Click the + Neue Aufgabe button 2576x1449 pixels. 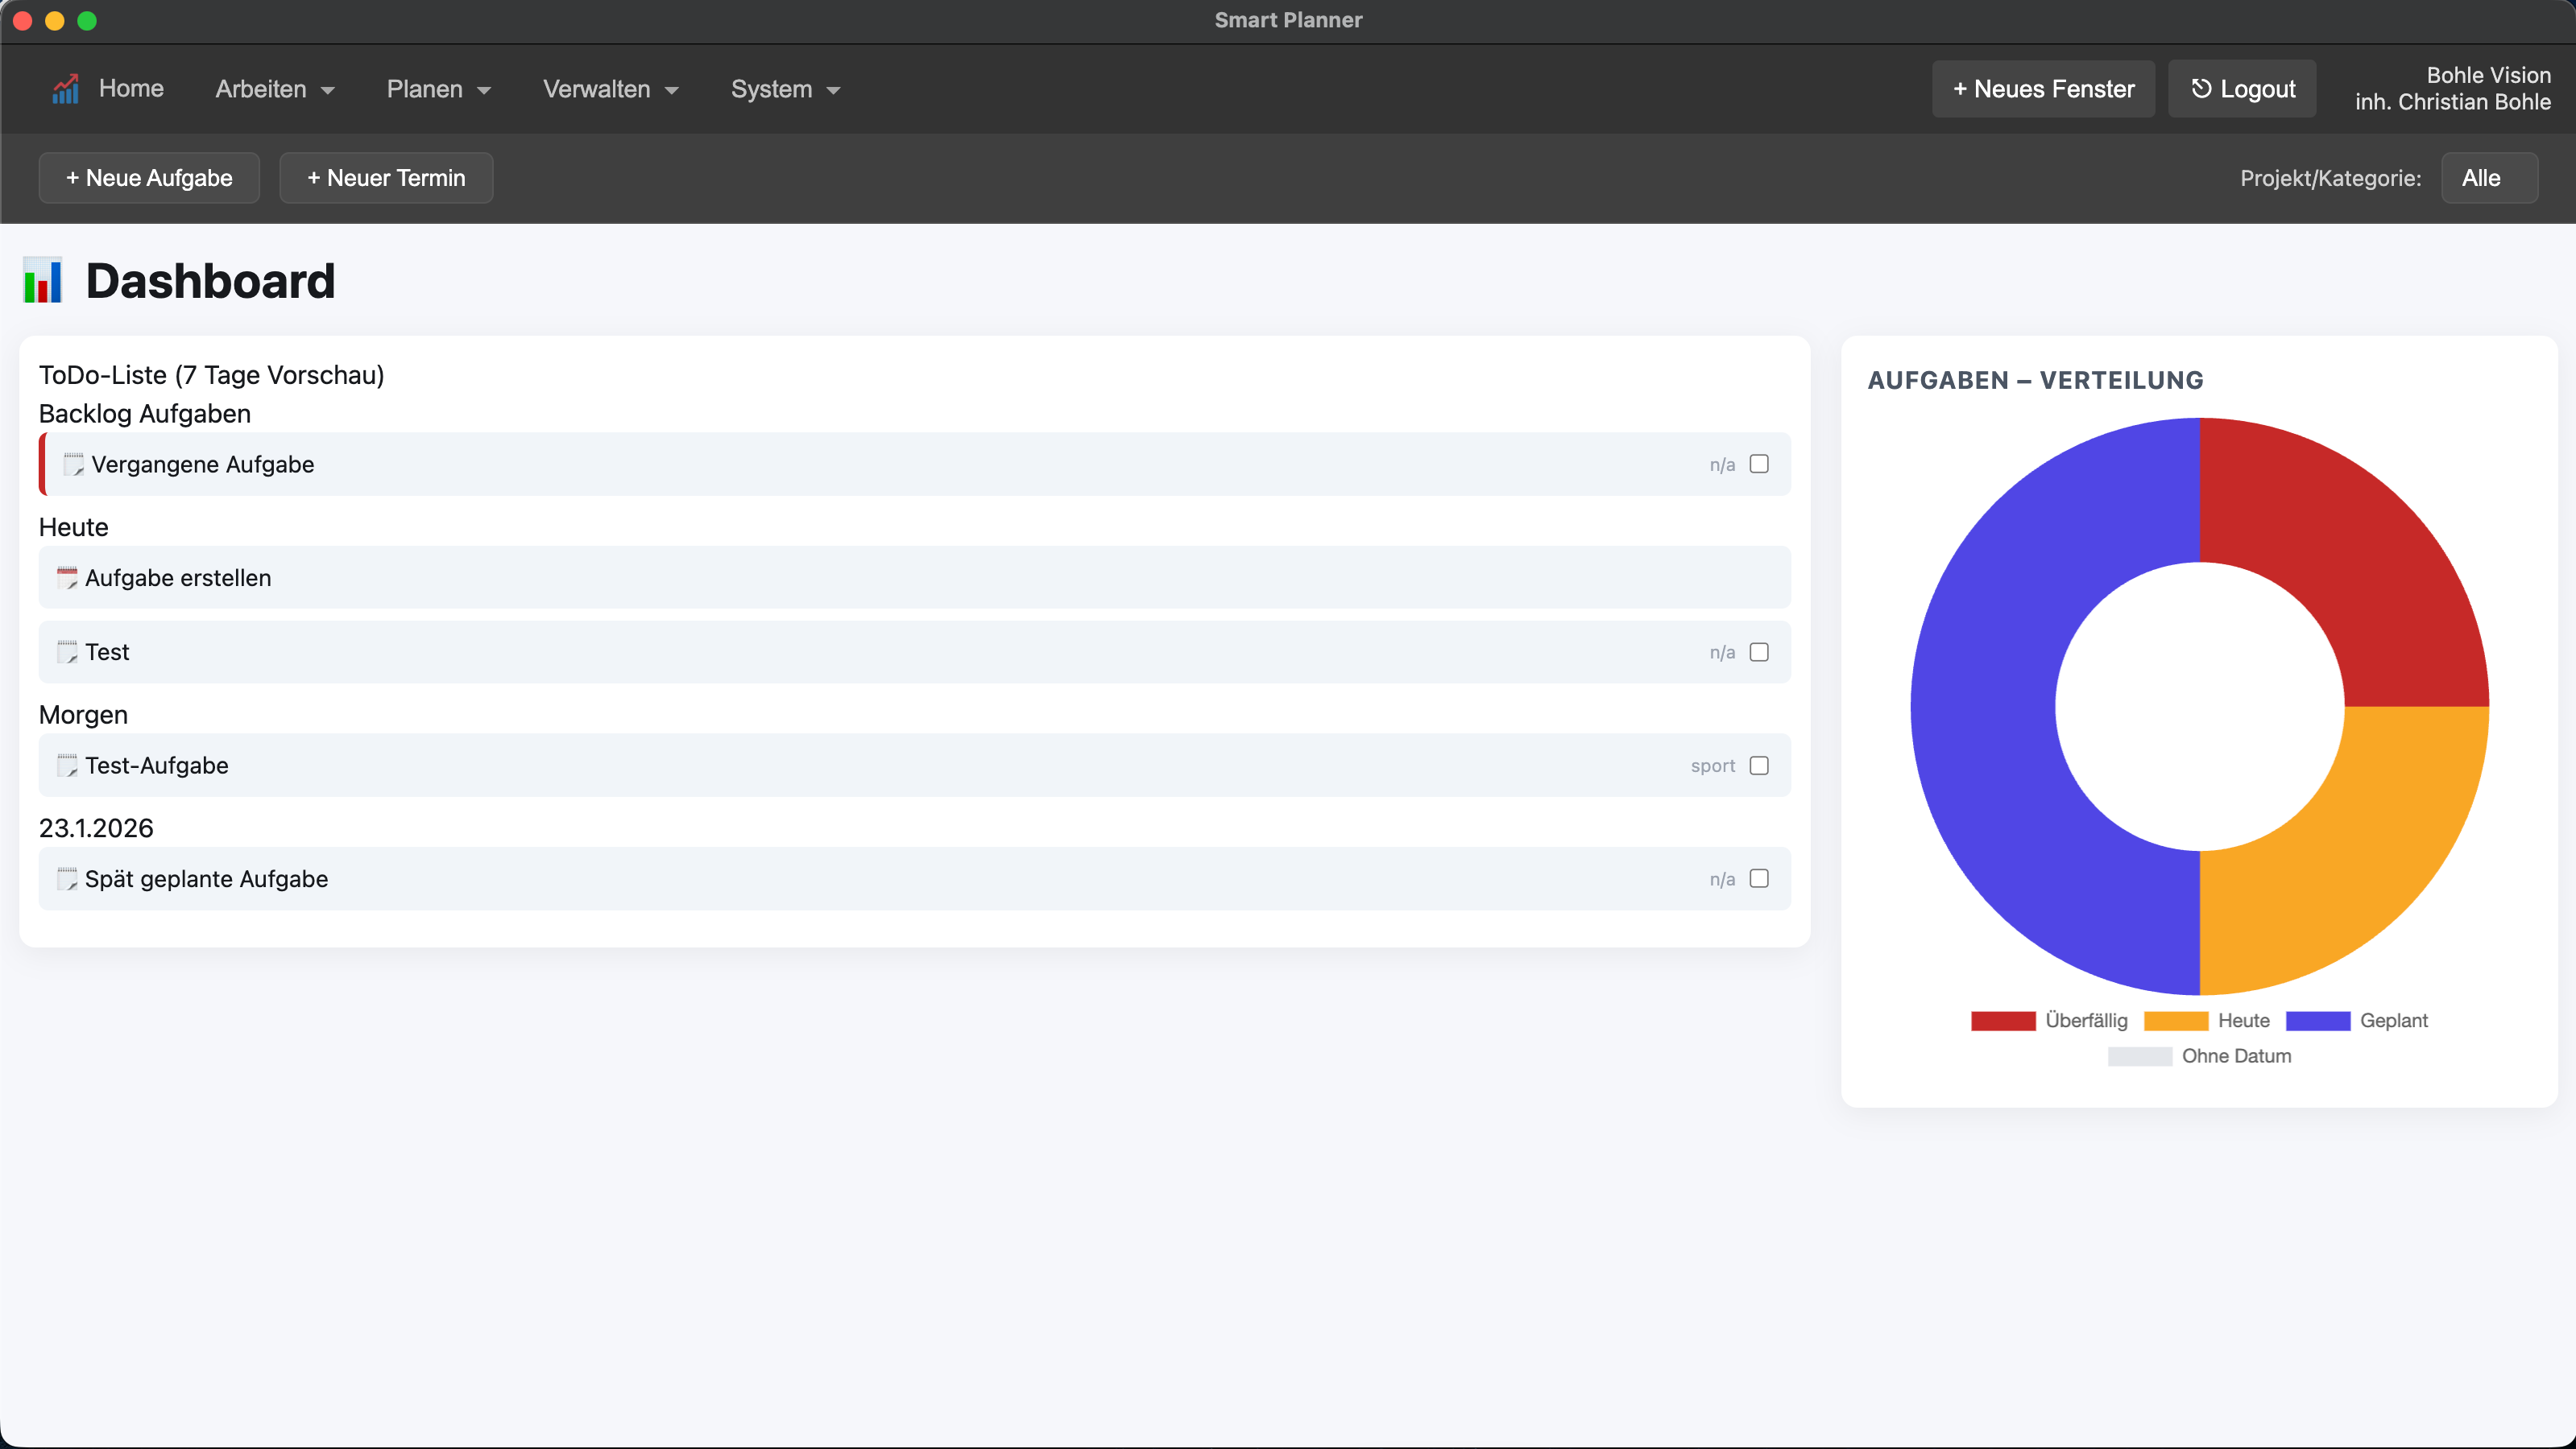tap(149, 178)
